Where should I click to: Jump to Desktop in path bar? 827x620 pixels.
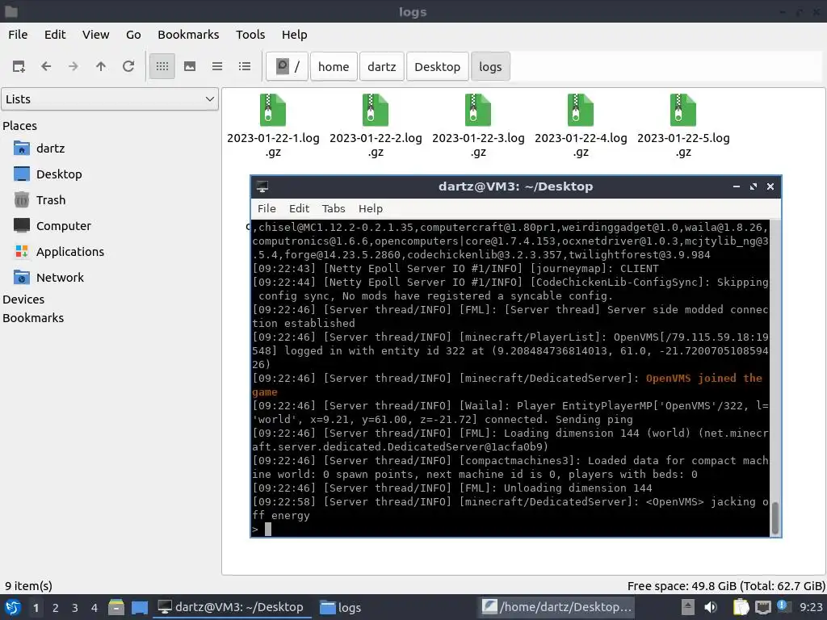pos(437,66)
